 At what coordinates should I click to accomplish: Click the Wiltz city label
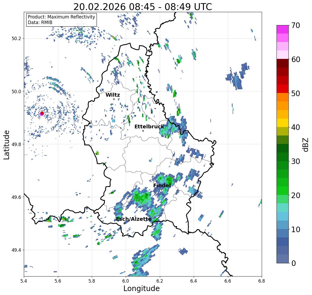pyautogui.click(x=113, y=95)
